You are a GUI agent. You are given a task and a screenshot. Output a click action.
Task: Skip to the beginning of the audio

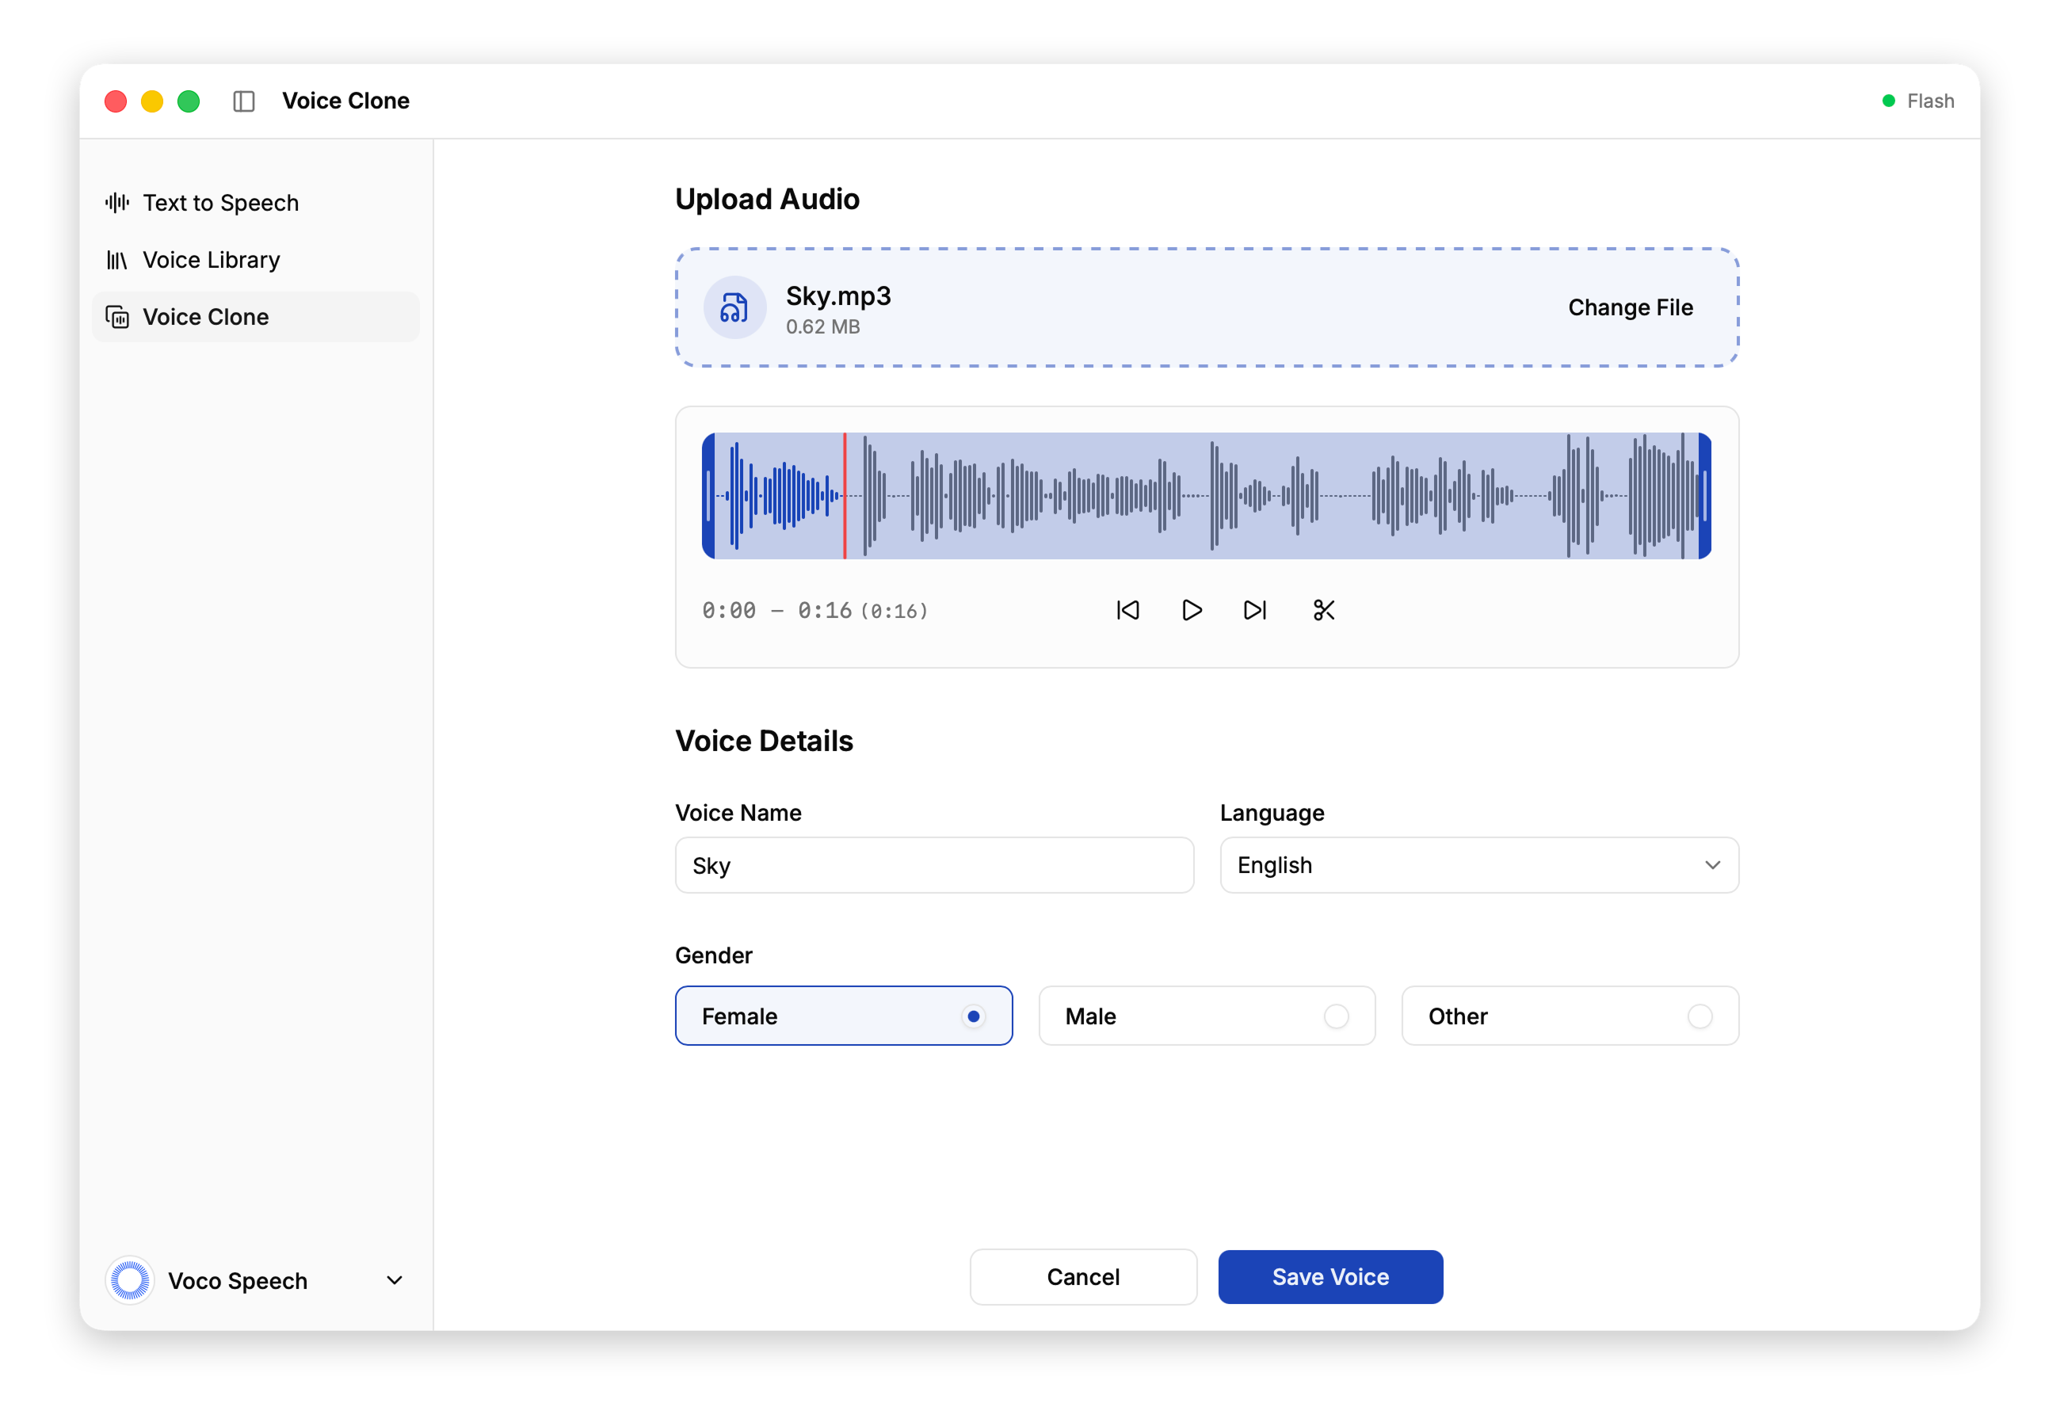click(x=1127, y=610)
